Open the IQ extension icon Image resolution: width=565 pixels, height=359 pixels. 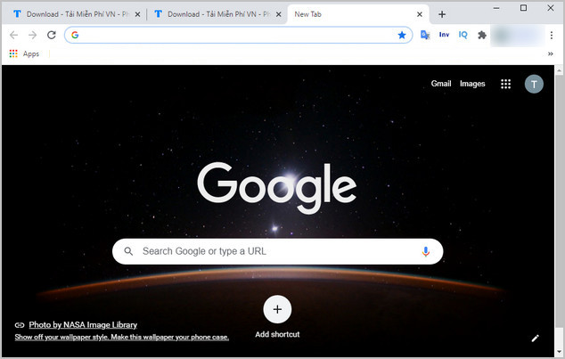(463, 35)
